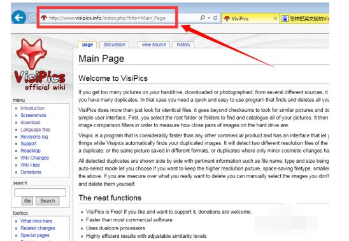Click the browser forward arrow button
Screen dimensions: 349x241
pos(32,18)
